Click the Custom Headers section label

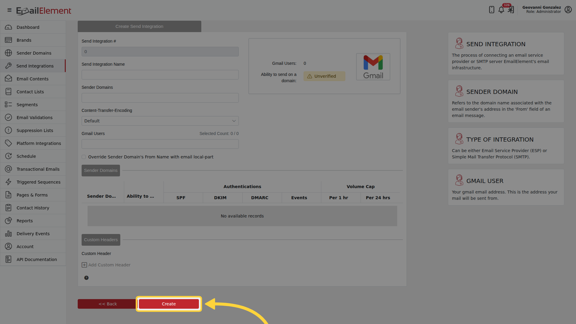coord(101,240)
